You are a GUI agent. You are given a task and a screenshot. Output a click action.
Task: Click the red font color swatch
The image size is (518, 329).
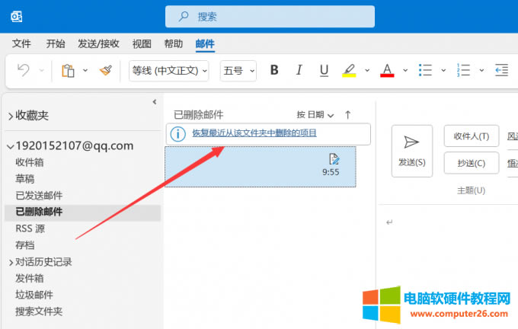click(x=386, y=71)
